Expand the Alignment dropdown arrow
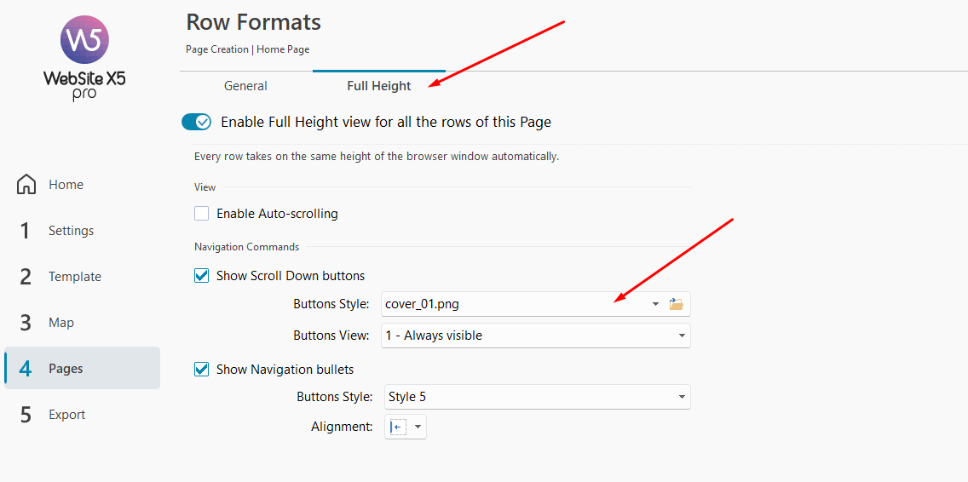Screen dimensions: 968x482 [x=418, y=427]
